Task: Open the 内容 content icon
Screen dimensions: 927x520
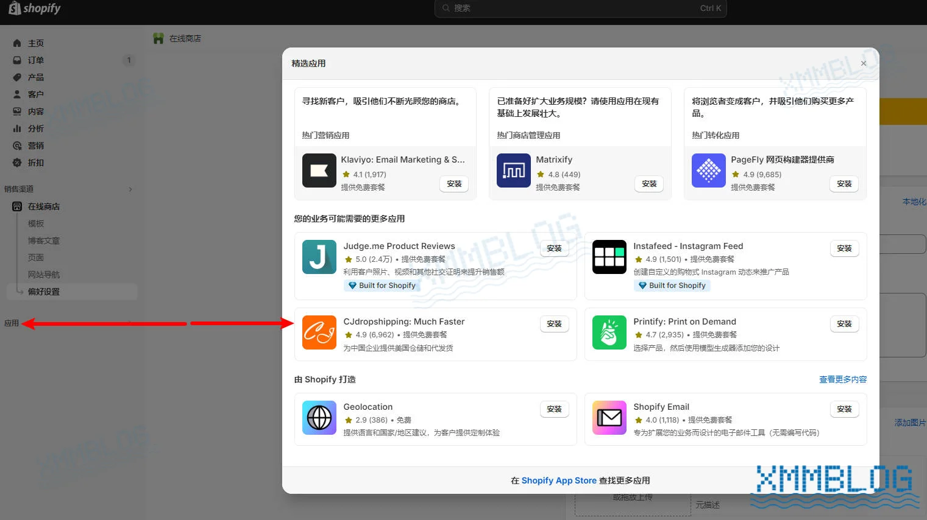Action: (17, 111)
